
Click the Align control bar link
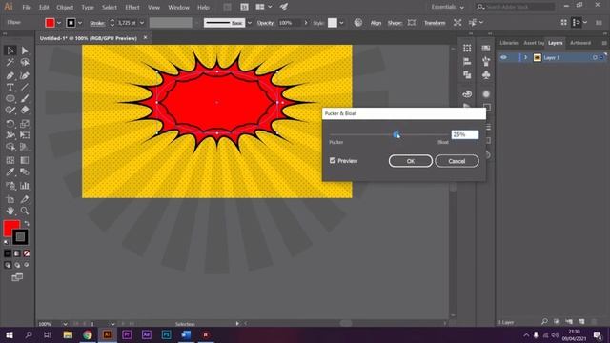coord(376,23)
